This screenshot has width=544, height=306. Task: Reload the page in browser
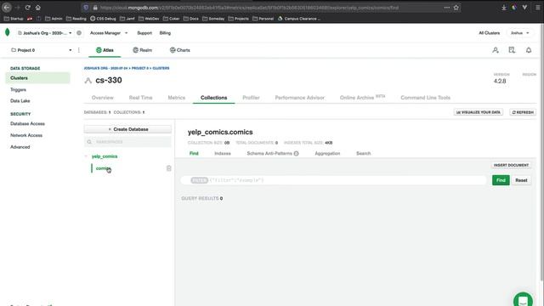point(28,8)
